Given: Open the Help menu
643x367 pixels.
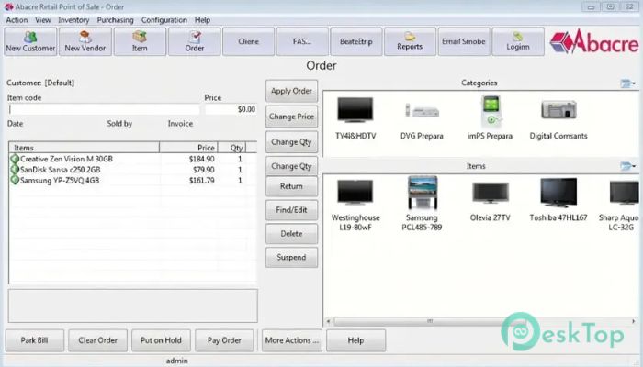Looking at the screenshot, I should (202, 20).
